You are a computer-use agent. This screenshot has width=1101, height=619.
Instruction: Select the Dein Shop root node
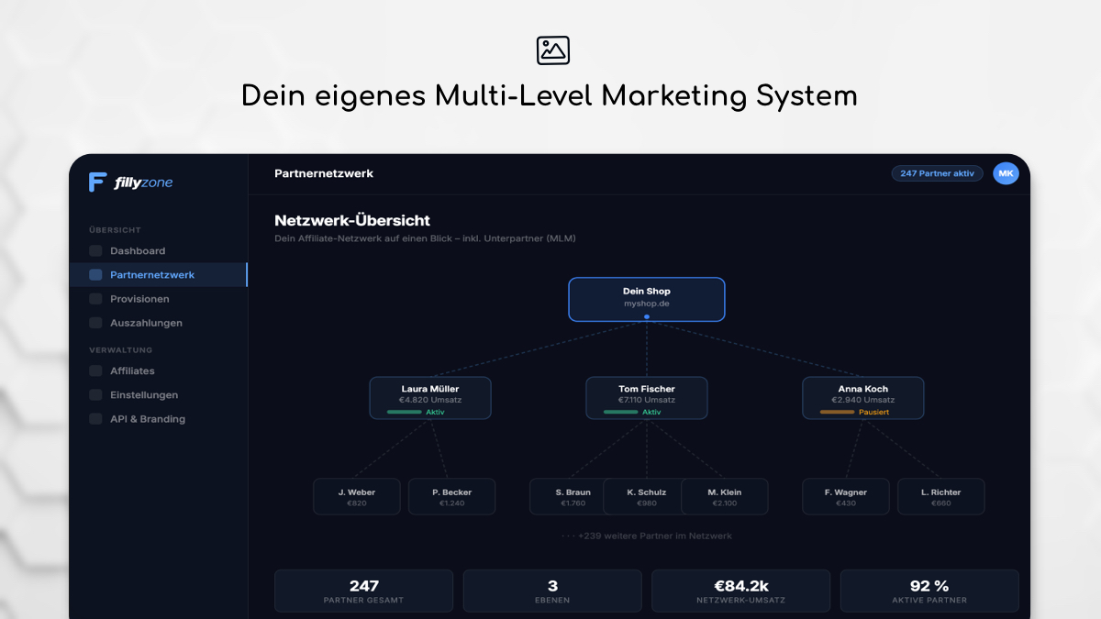[647, 300]
